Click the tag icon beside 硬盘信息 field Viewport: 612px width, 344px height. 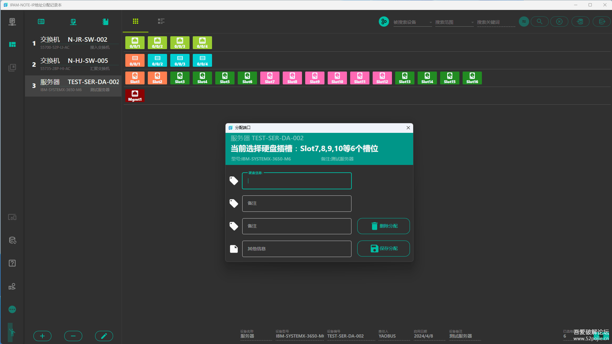pyautogui.click(x=234, y=181)
